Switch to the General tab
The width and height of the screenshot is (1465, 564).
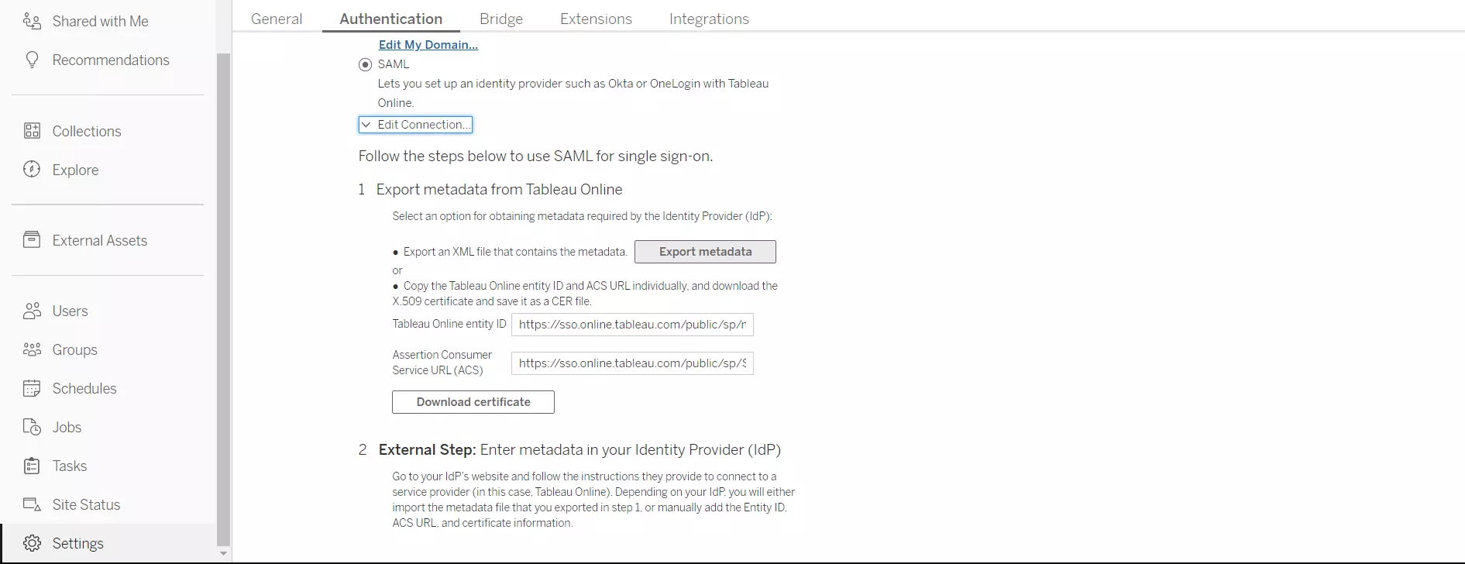click(x=277, y=19)
